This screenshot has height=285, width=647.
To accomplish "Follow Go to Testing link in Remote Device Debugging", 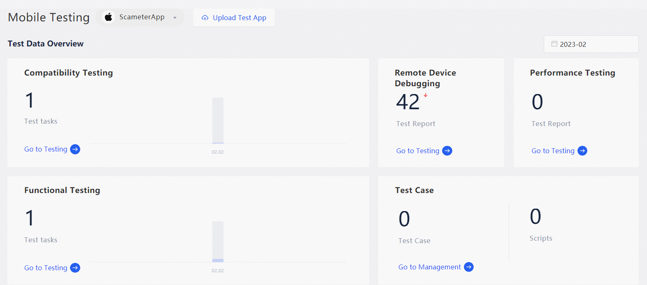I will point(418,151).
